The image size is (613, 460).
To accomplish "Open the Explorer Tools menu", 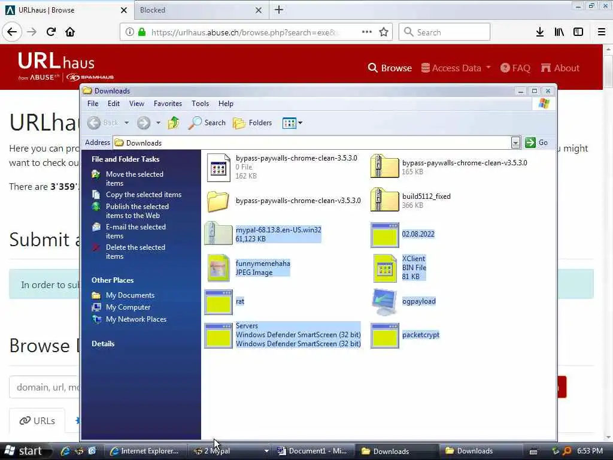I will (x=200, y=104).
